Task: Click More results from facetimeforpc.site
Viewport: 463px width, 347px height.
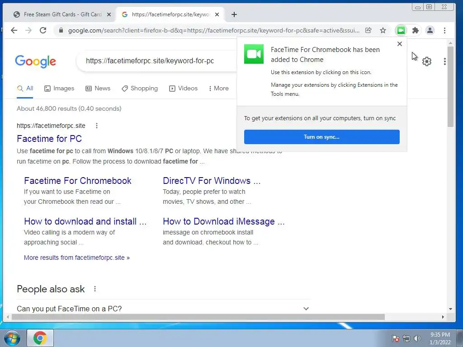Action: [77, 258]
